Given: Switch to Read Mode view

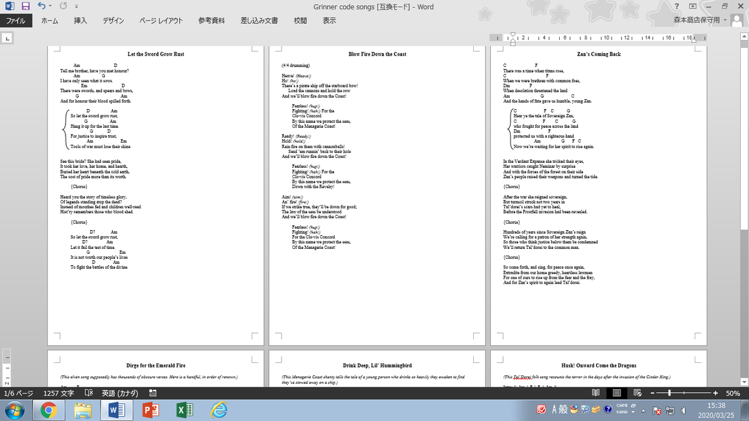Looking at the screenshot, I should (x=595, y=394).
